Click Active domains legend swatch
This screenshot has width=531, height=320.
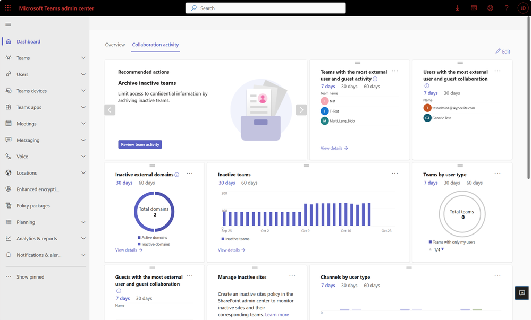point(139,237)
